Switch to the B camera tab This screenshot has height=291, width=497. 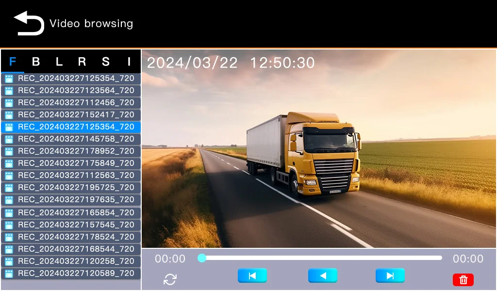coord(36,62)
